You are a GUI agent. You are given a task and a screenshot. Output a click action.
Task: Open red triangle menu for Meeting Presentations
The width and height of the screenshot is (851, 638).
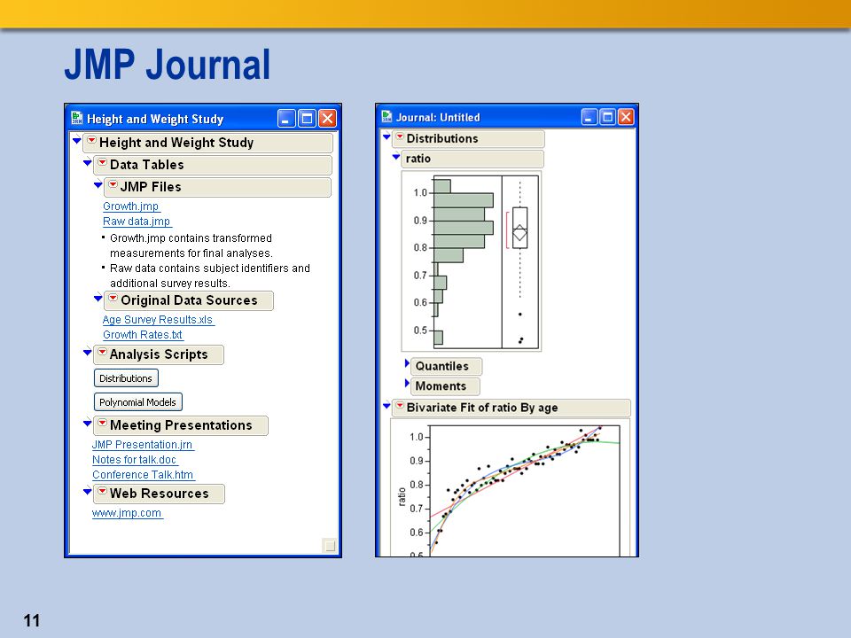(102, 424)
